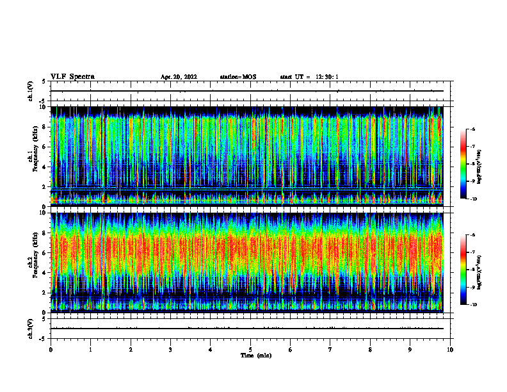
Task: Click the ch.2 spectrogram color scale bar
Action: pyautogui.click(x=463, y=270)
